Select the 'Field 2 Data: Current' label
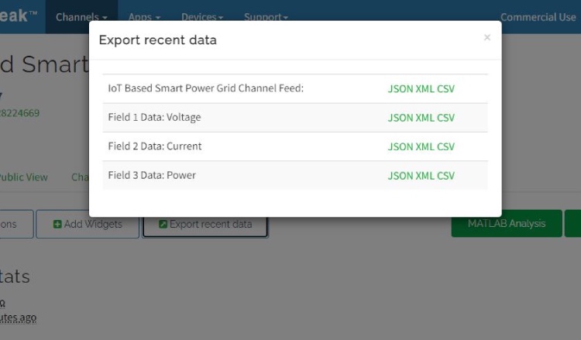 155,146
